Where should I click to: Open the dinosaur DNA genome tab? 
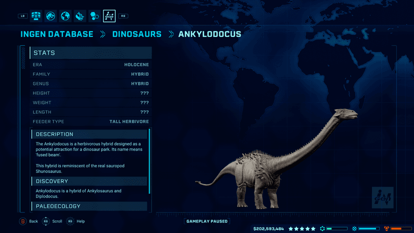[x=79, y=16]
